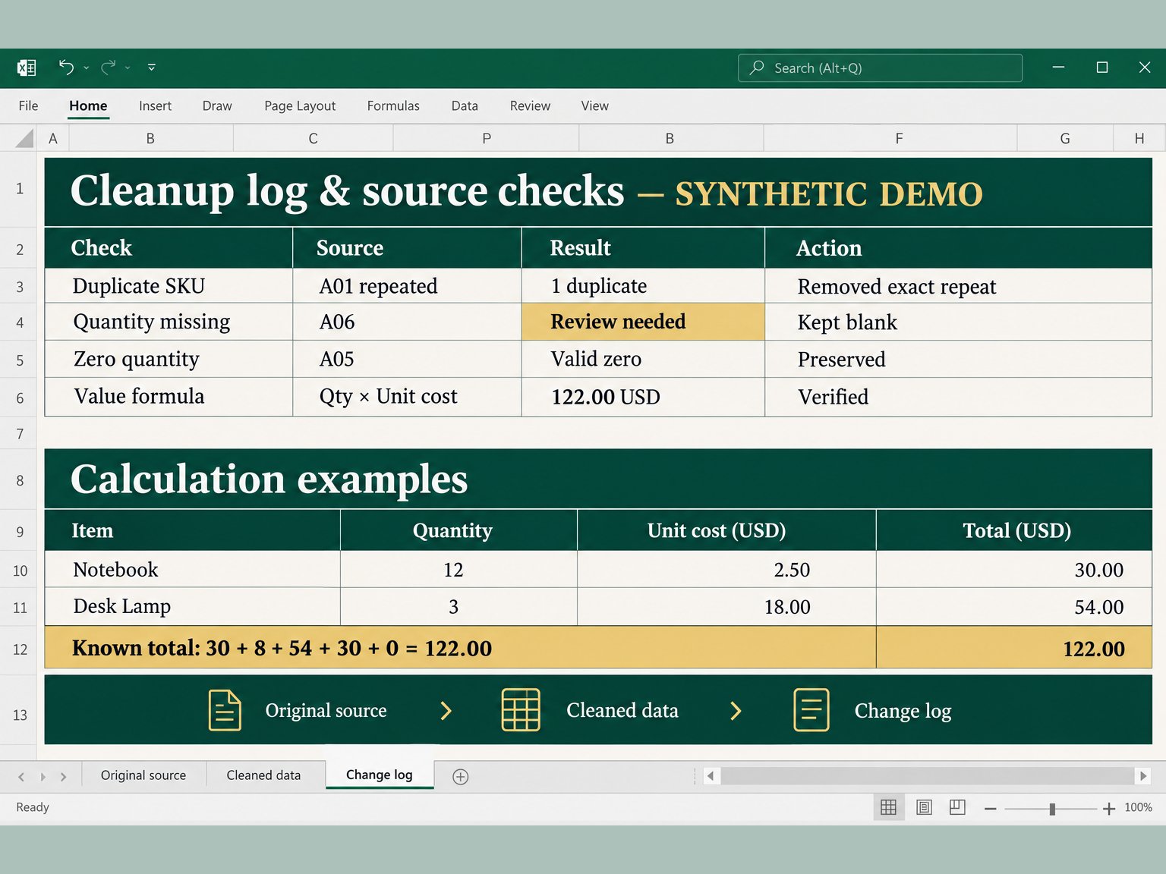The width and height of the screenshot is (1166, 874).
Task: Click the 'Change log' banner label
Action: click(x=903, y=711)
